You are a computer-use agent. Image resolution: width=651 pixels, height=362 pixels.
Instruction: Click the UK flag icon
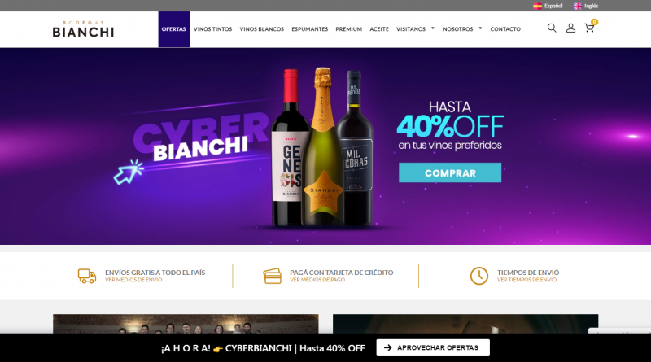point(578,6)
